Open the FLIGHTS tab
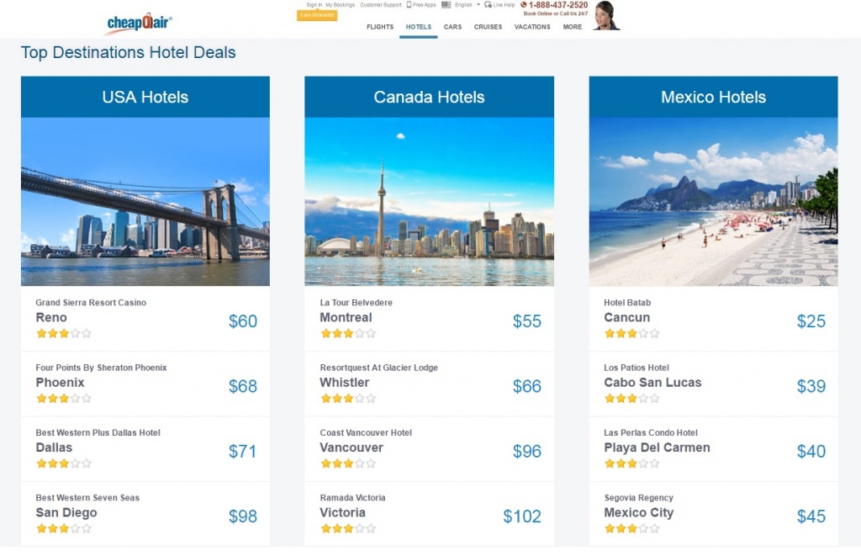This screenshot has width=861, height=556. [380, 27]
